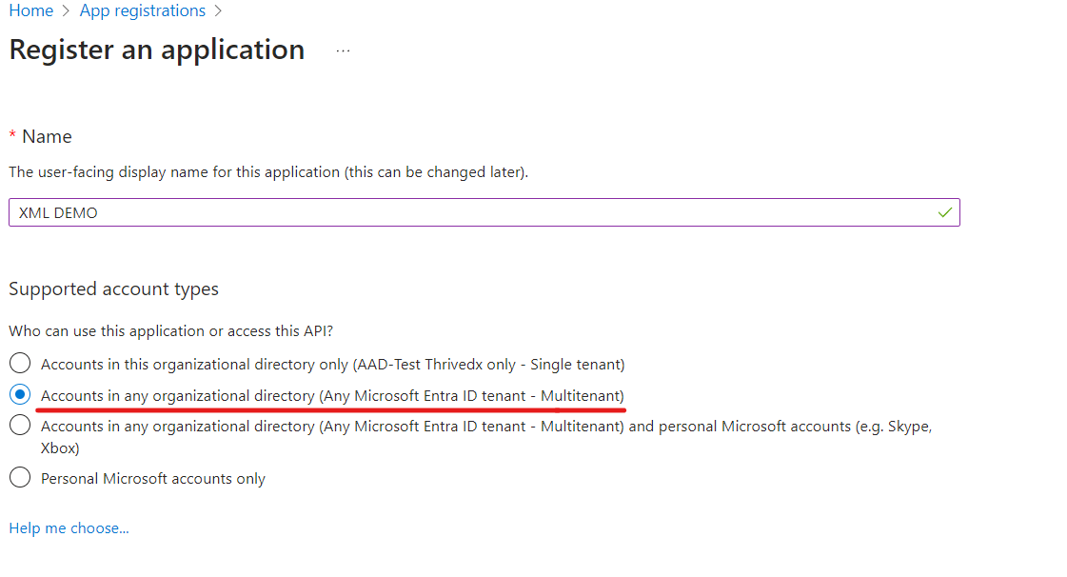Screen dimensions: 1067x577
Task: Select Multitenant organizational directory option
Action: (x=20, y=394)
